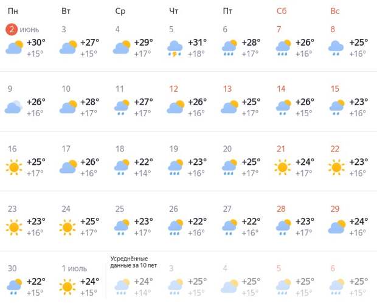This screenshot has width=377, height=303.
Task: Click the Вс column header
Action: point(335,11)
